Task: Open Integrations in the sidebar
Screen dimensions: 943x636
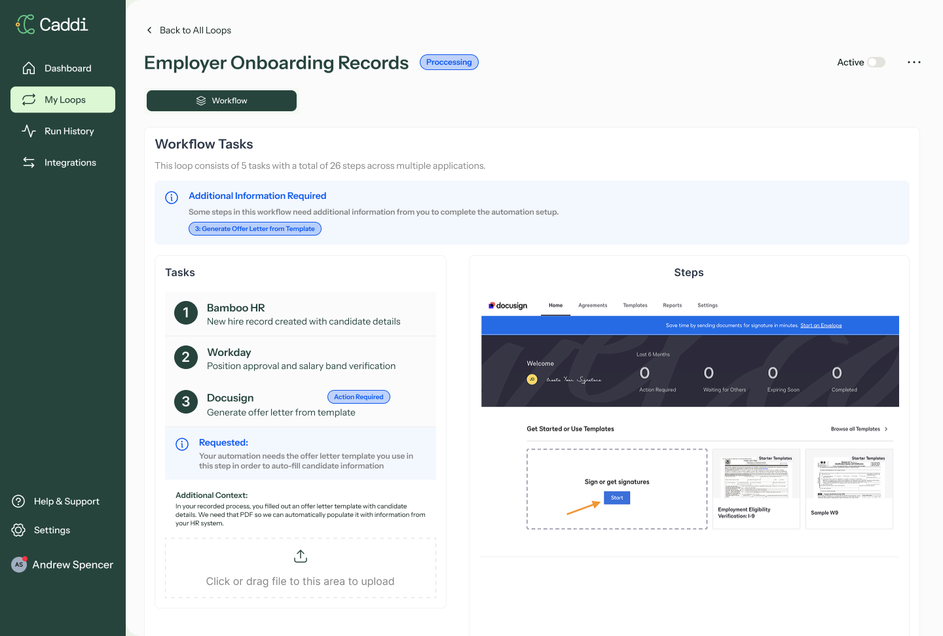Action: coord(63,162)
